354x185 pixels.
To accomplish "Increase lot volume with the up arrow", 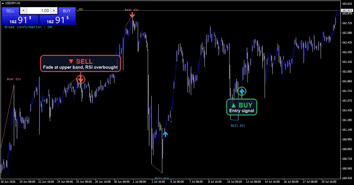I will pos(54,11).
